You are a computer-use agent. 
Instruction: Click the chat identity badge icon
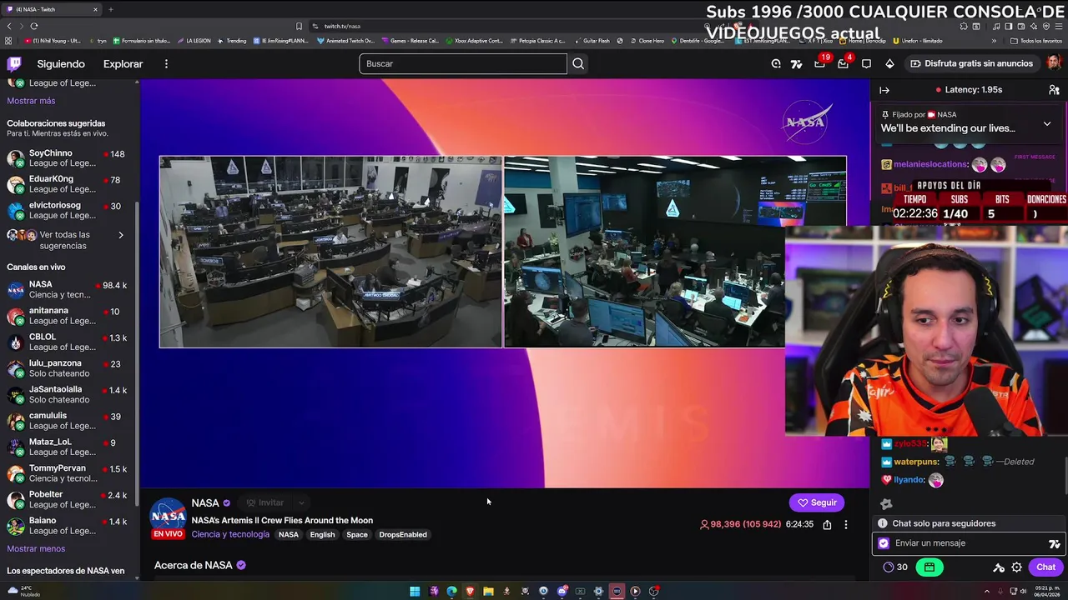click(x=884, y=543)
